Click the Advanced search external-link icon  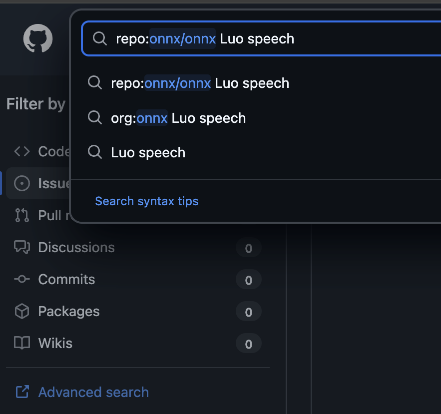click(22, 392)
